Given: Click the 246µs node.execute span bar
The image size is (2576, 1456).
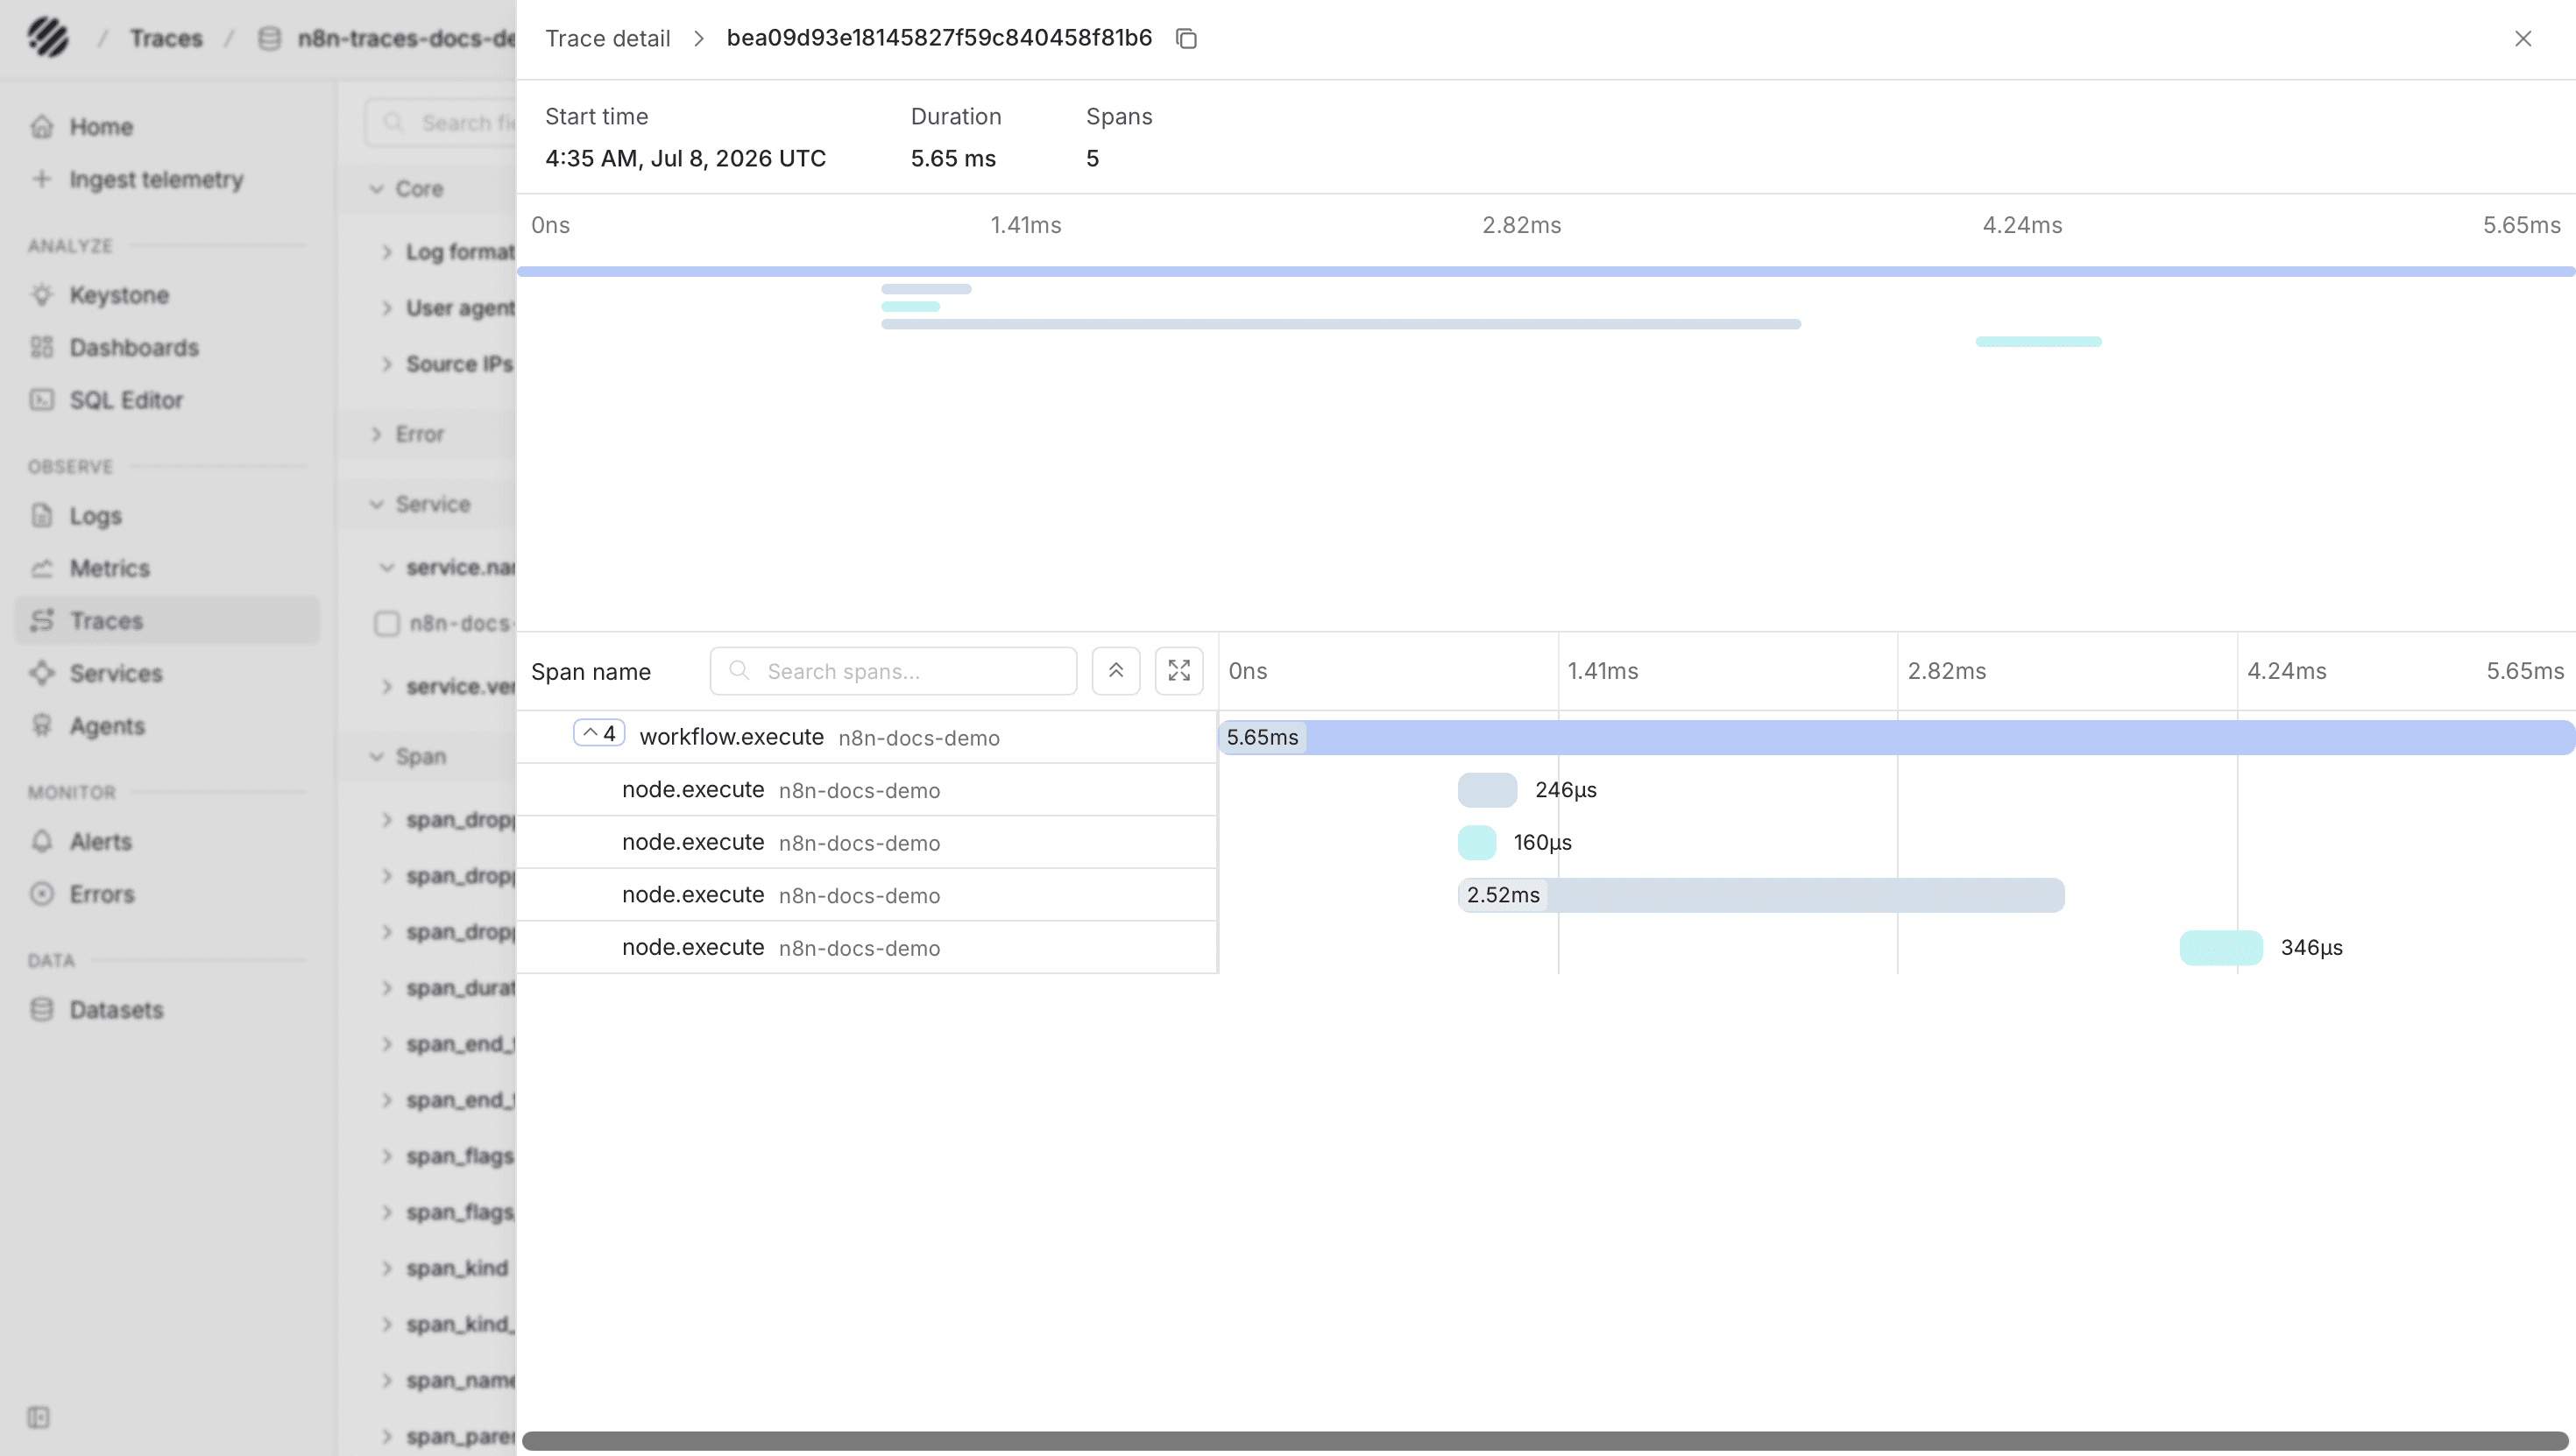Looking at the screenshot, I should [x=1487, y=790].
